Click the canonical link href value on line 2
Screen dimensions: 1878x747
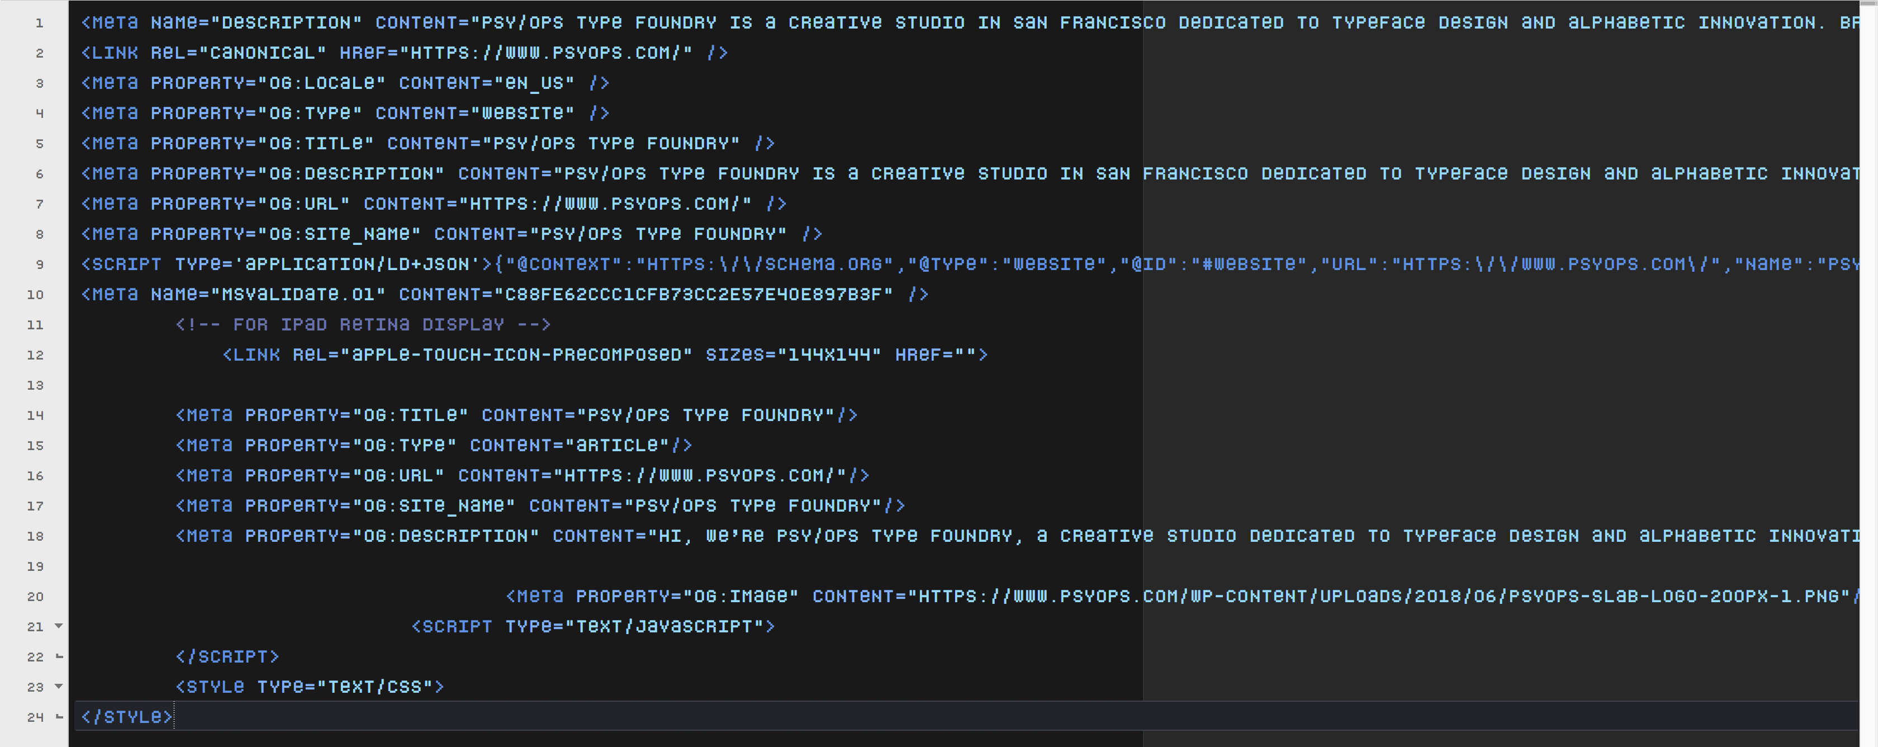click(x=551, y=53)
